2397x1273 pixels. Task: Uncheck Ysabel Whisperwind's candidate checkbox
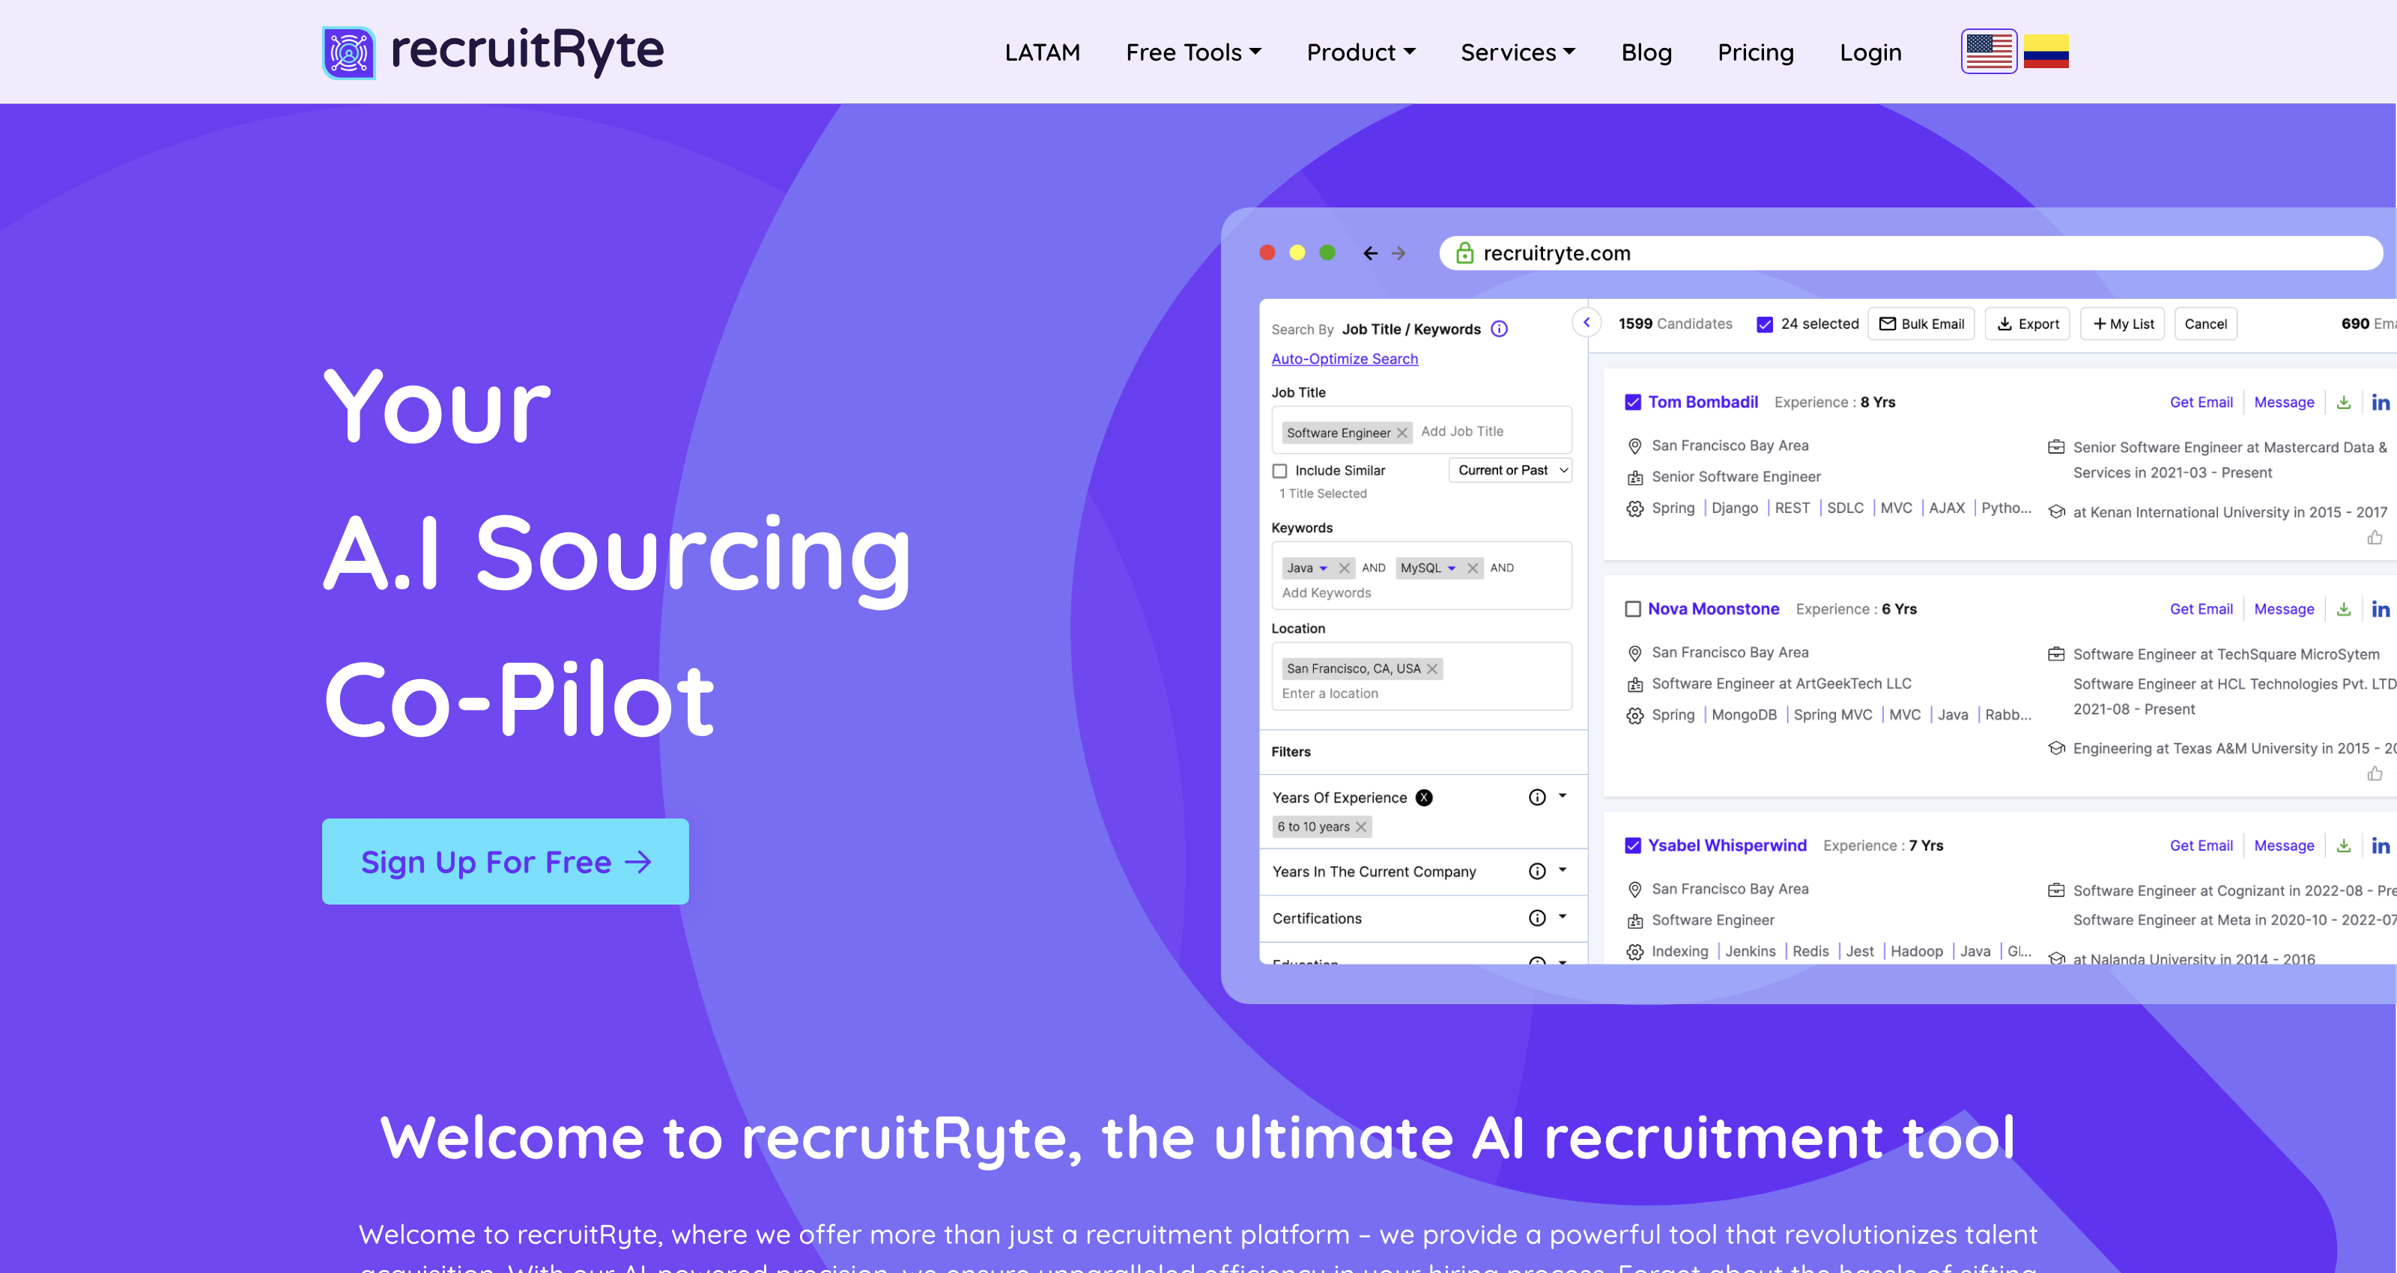tap(1632, 845)
